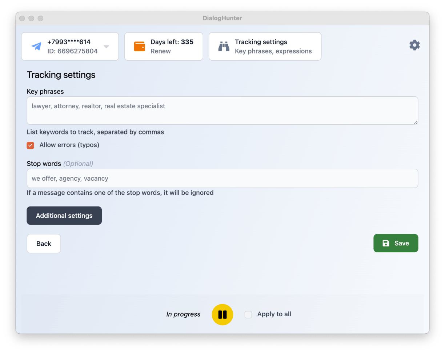Grab the Key phrases textarea resize handle
The height and width of the screenshot is (353, 445).
(416, 122)
